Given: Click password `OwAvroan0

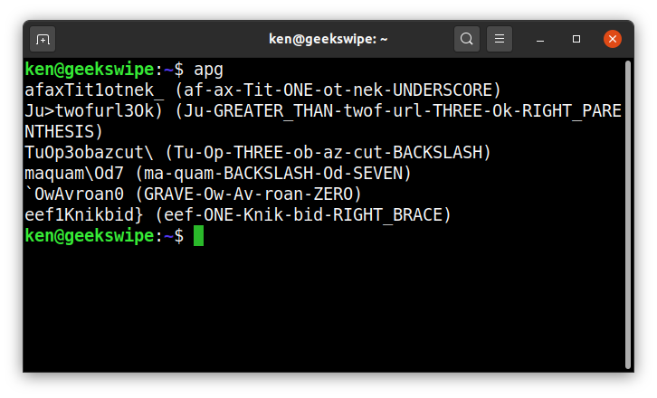Looking at the screenshot, I should (74, 194).
